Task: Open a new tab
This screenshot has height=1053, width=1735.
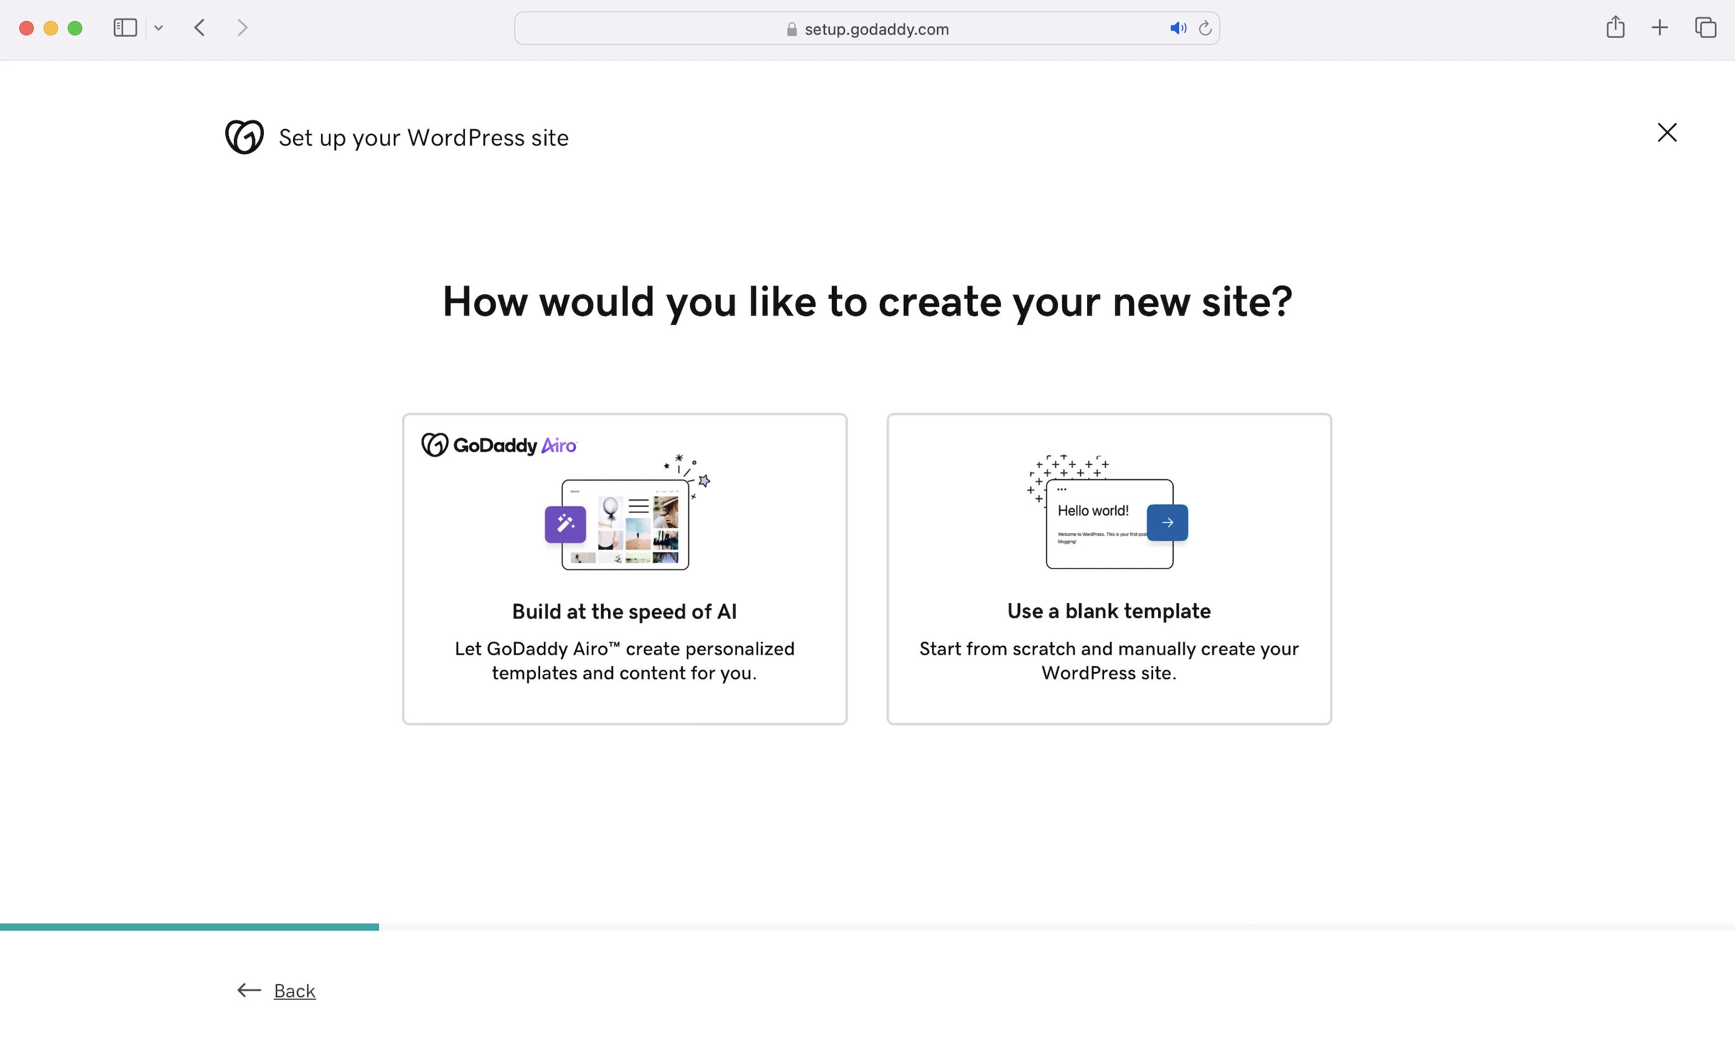Action: [1660, 28]
